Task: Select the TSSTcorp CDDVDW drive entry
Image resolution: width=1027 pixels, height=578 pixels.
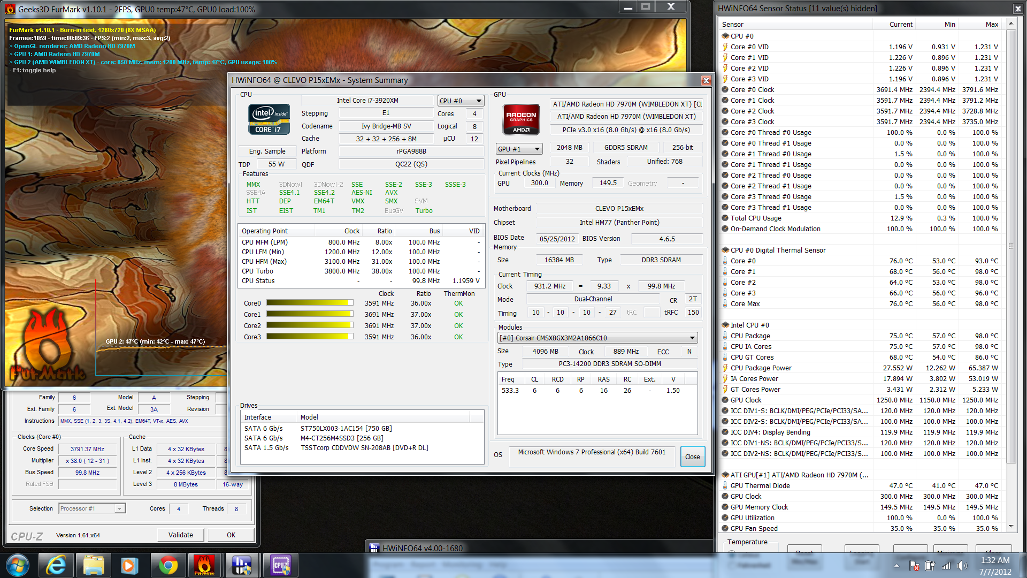Action: point(361,447)
